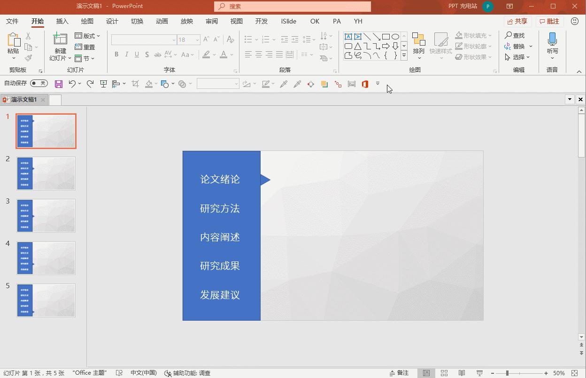Toggle Bold text formatting

point(116,55)
